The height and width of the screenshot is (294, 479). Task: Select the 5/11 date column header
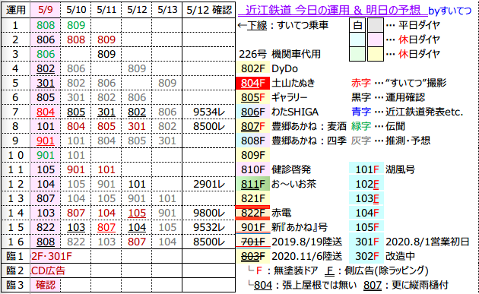[106, 10]
